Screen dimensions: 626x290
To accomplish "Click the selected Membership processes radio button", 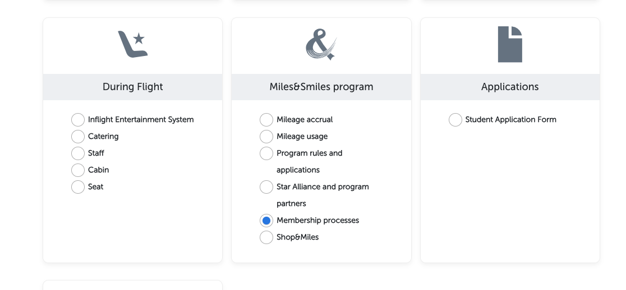I will pyautogui.click(x=266, y=220).
